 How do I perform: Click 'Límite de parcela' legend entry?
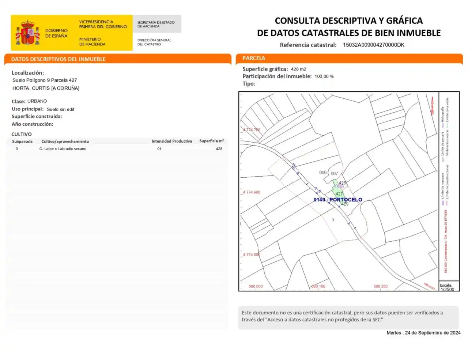pos(442,144)
